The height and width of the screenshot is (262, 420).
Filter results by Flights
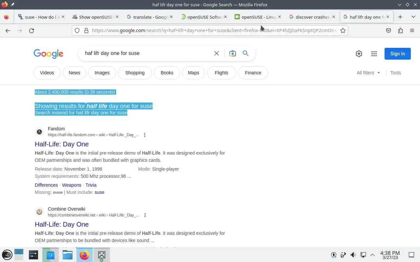(x=221, y=73)
